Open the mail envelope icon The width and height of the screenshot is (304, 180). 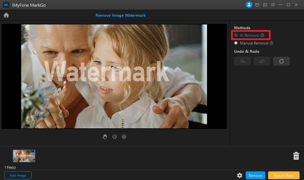(x=257, y=5)
